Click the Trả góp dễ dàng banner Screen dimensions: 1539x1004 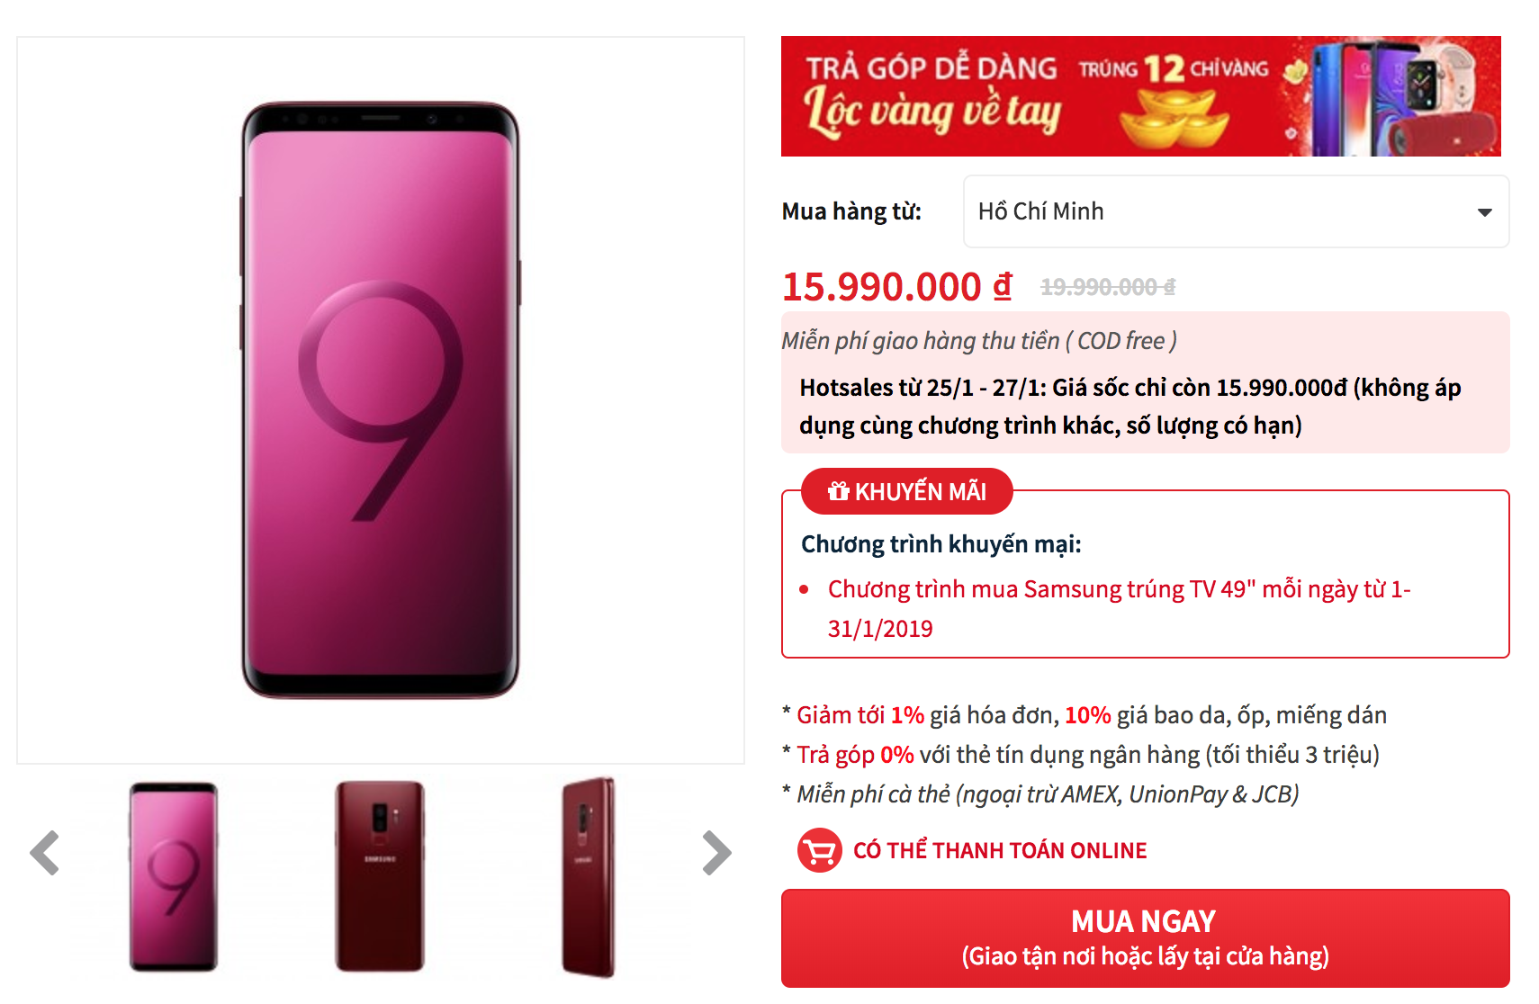(x=1140, y=96)
